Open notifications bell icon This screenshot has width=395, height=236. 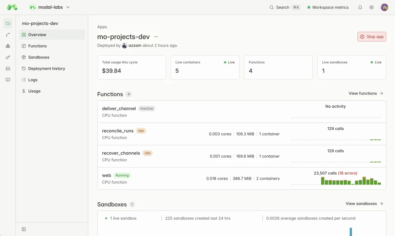click(x=360, y=7)
